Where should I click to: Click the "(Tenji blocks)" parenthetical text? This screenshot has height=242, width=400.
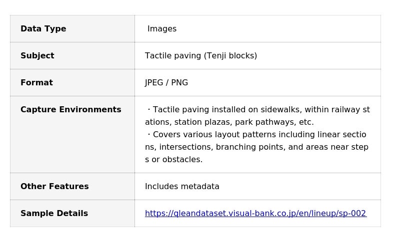click(230, 56)
